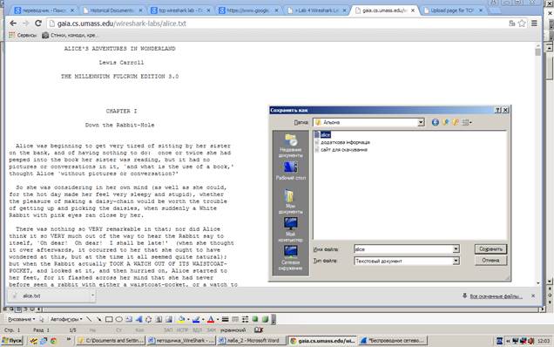This screenshot has width=554, height=347.
Task: Click the Пуск start button
Action: click(x=12, y=341)
